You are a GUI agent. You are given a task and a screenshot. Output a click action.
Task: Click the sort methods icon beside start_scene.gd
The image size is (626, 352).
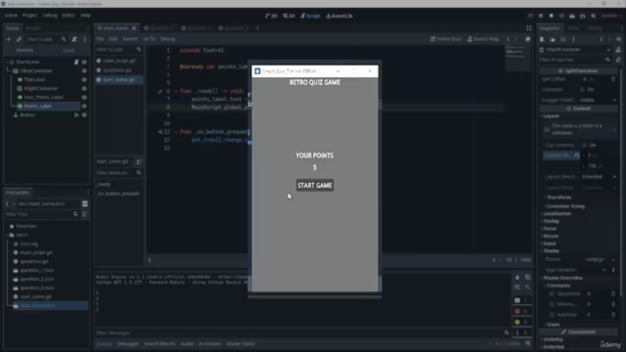(139, 161)
